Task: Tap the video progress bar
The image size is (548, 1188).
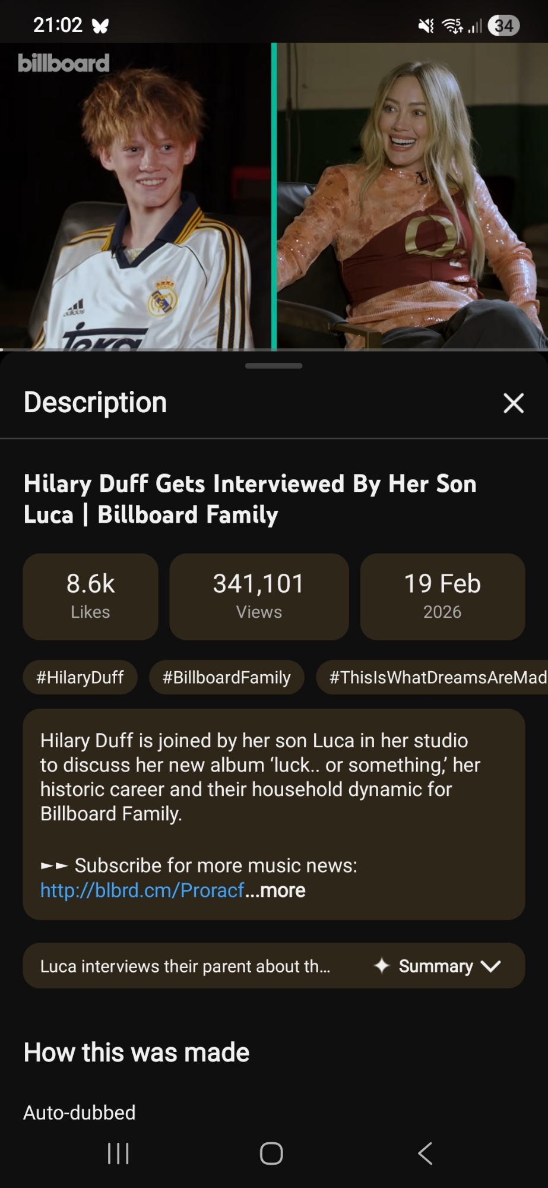Action: coord(274,349)
